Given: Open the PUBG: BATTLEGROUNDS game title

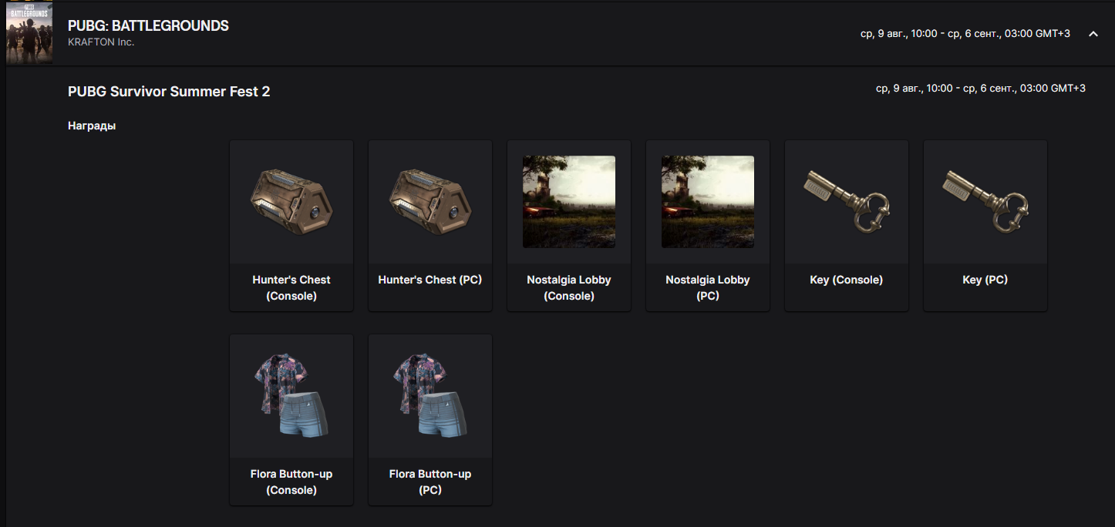Looking at the screenshot, I should [x=148, y=25].
